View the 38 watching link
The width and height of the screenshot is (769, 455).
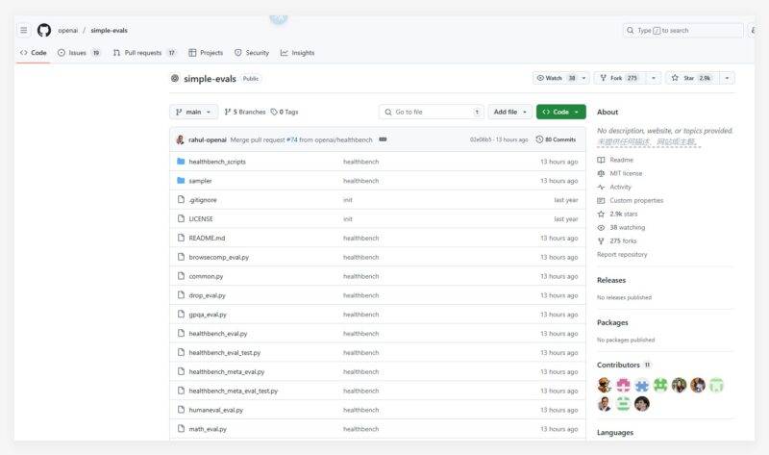621,227
